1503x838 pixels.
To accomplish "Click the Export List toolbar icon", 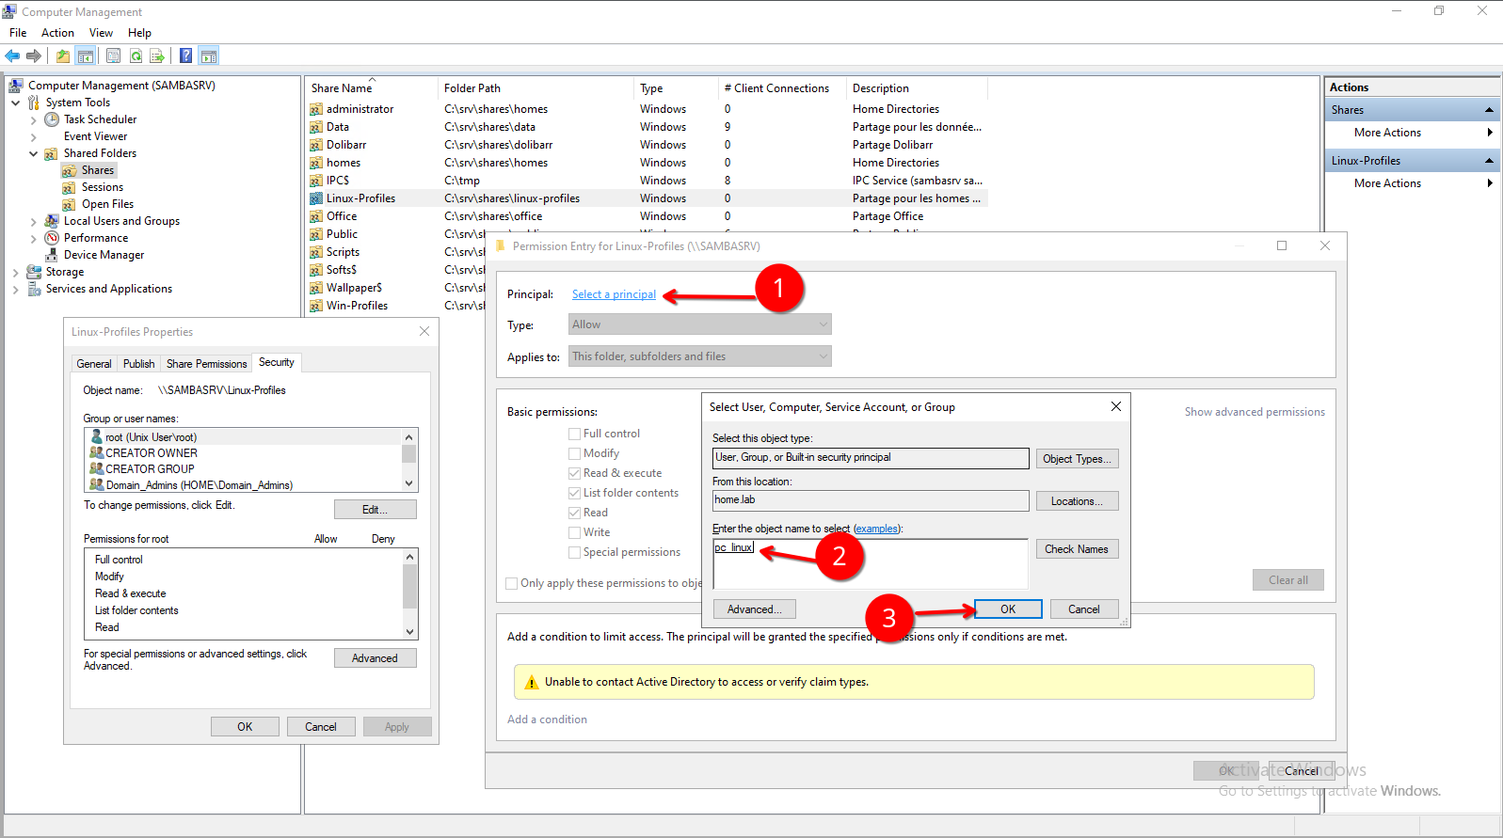I will tap(157, 56).
